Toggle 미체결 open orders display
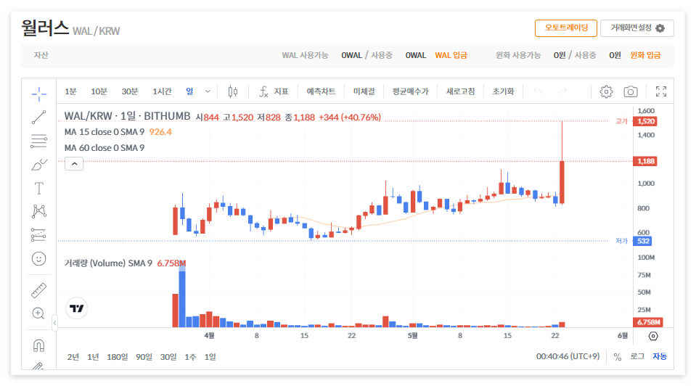Image resolution: width=696 pixels, height=386 pixels. tap(364, 91)
